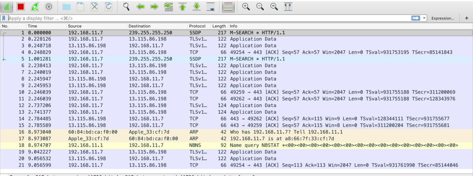The image size is (473, 176).
Task: Open the recent filters dropdown
Action: 425,18
